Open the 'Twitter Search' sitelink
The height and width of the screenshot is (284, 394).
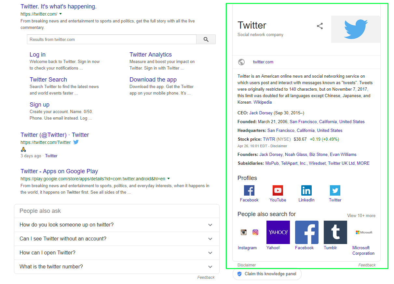click(48, 80)
